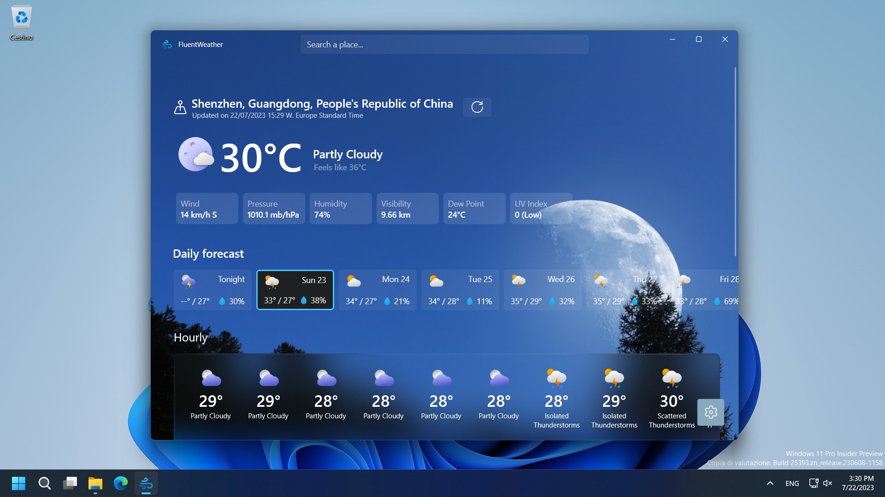The image size is (885, 497).
Task: Expand hidden icons in the system tray
Action: click(x=770, y=483)
